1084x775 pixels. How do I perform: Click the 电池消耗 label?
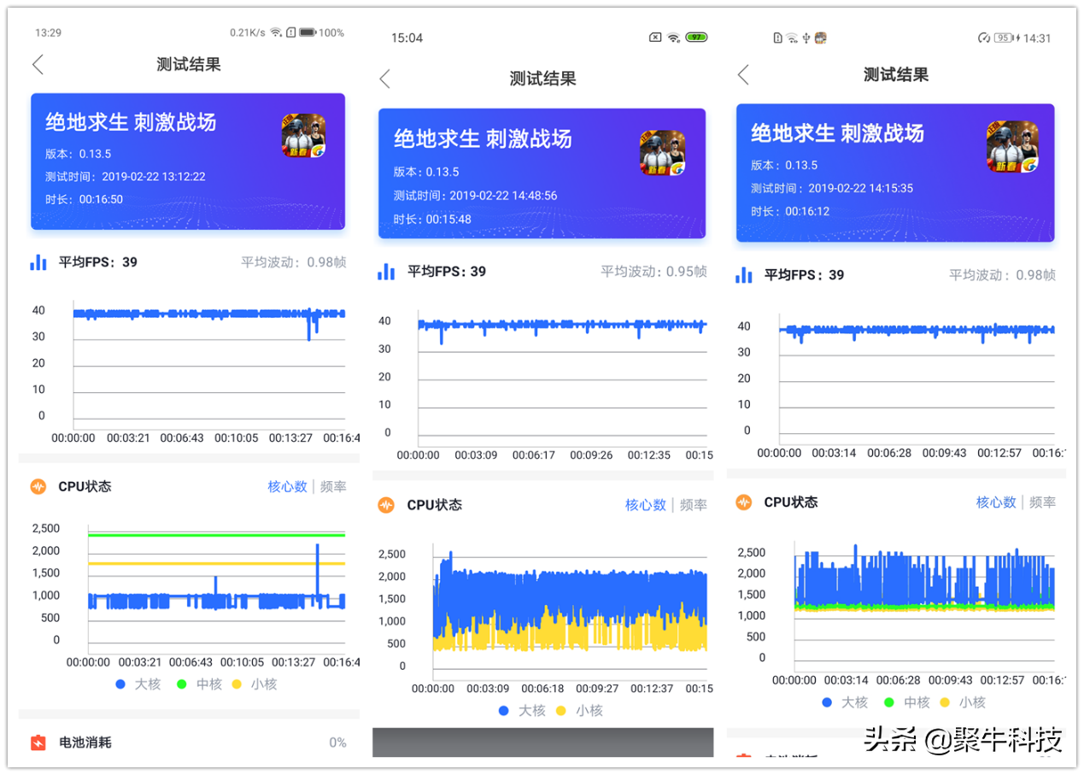click(x=85, y=743)
